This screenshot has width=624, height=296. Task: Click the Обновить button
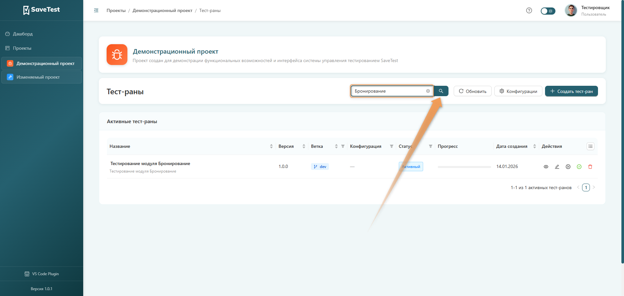pyautogui.click(x=473, y=91)
